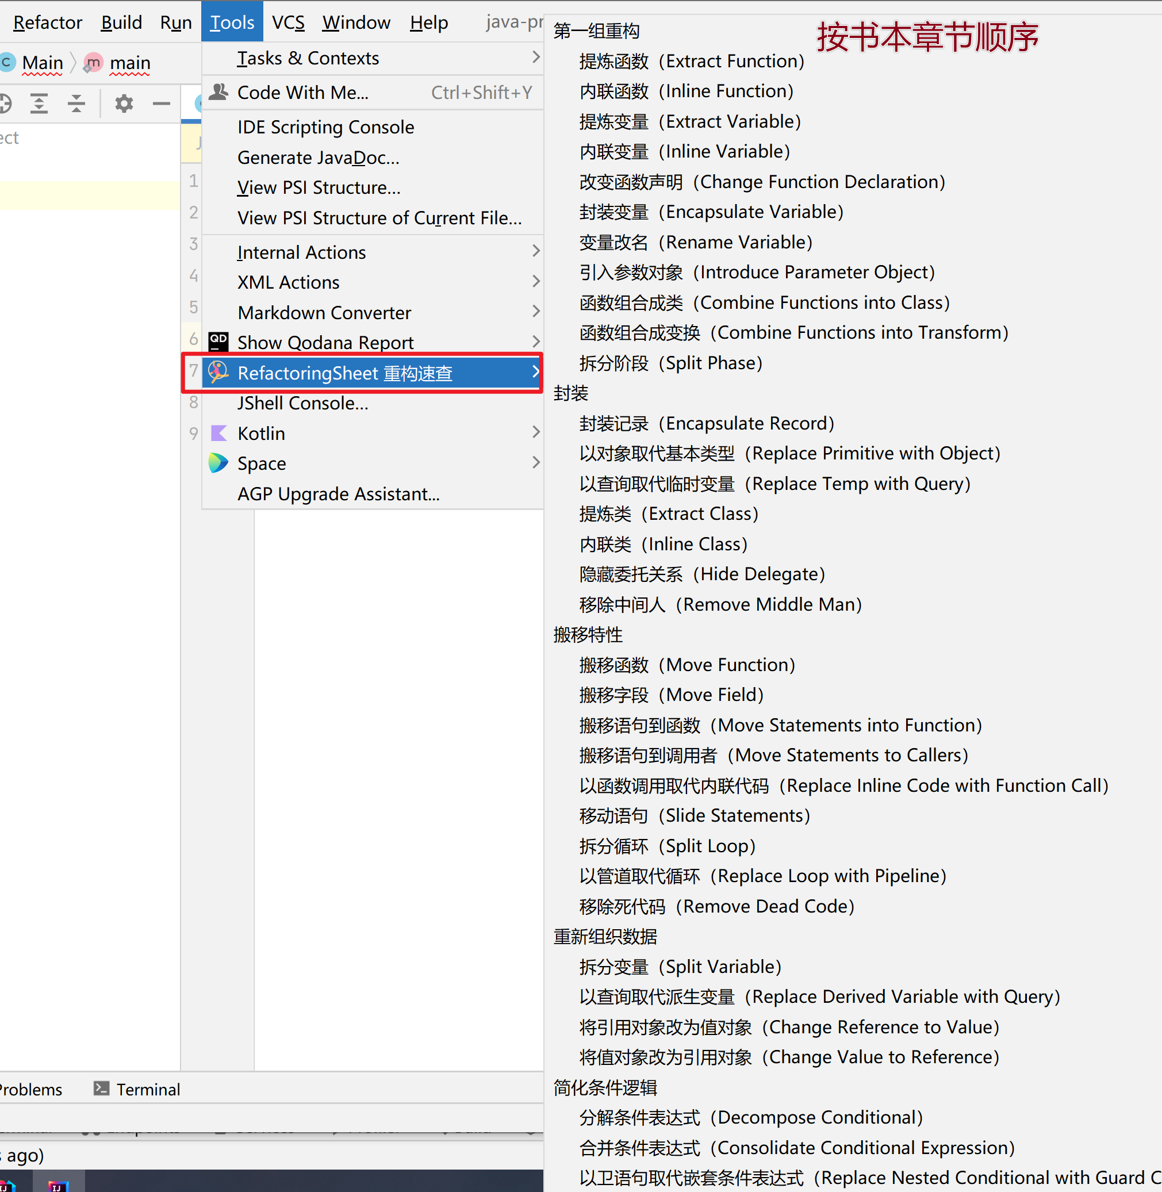Image resolution: width=1162 pixels, height=1192 pixels.
Task: Click Main class breadcrumb
Action: click(42, 62)
